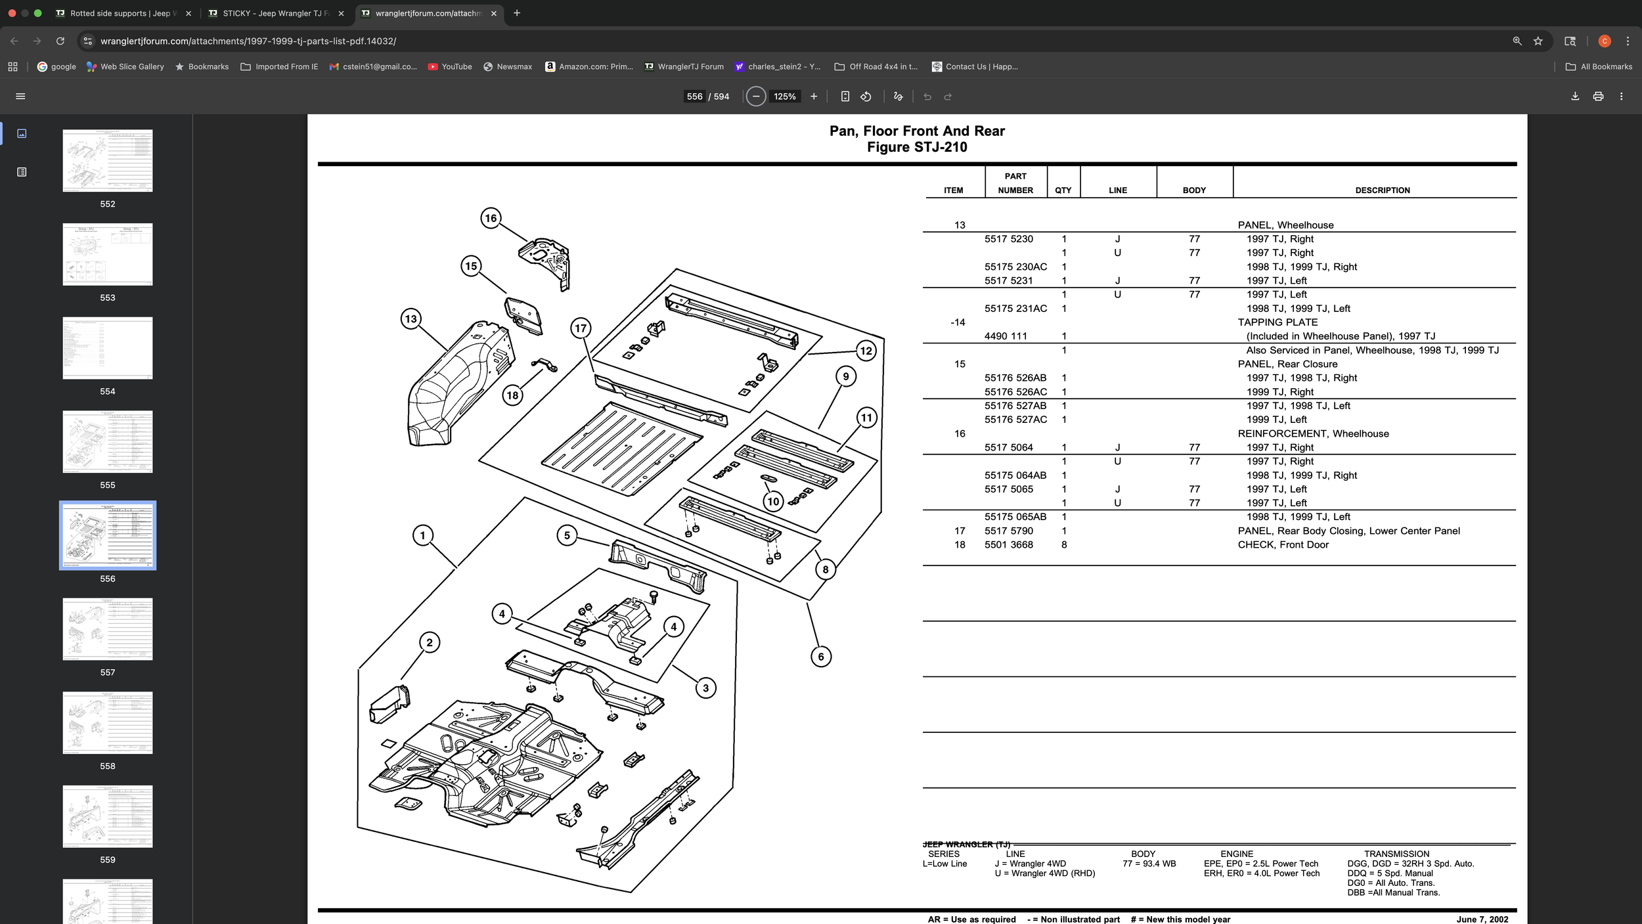Screen dimensions: 1642x924
Task: Expand All Bookmarks folder
Action: tap(1599, 66)
